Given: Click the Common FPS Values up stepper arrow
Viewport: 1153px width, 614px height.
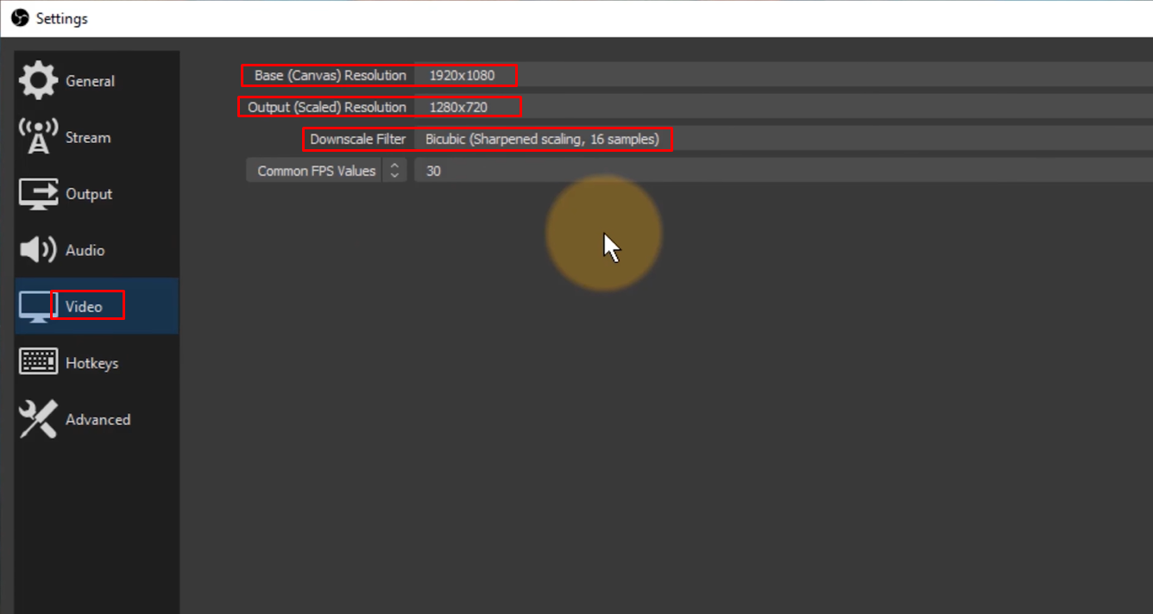Looking at the screenshot, I should coord(394,166).
